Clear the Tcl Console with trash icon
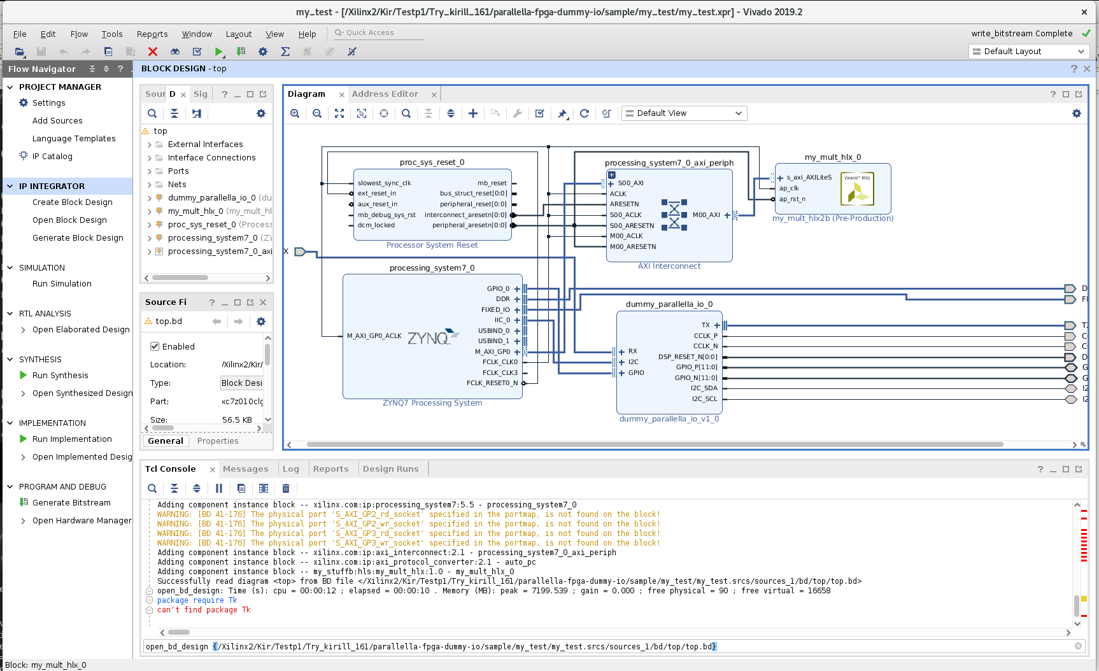Viewport: 1099px width, 671px height. click(x=286, y=488)
